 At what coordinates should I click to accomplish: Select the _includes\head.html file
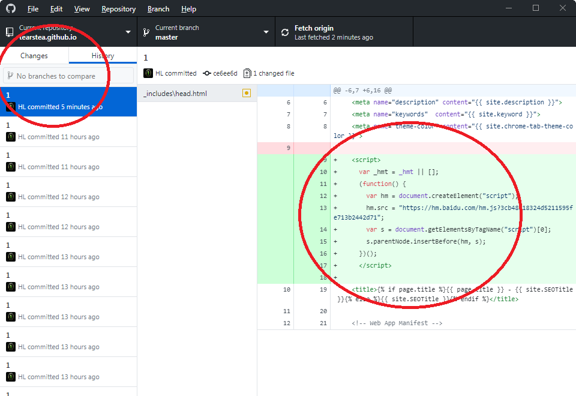point(197,94)
